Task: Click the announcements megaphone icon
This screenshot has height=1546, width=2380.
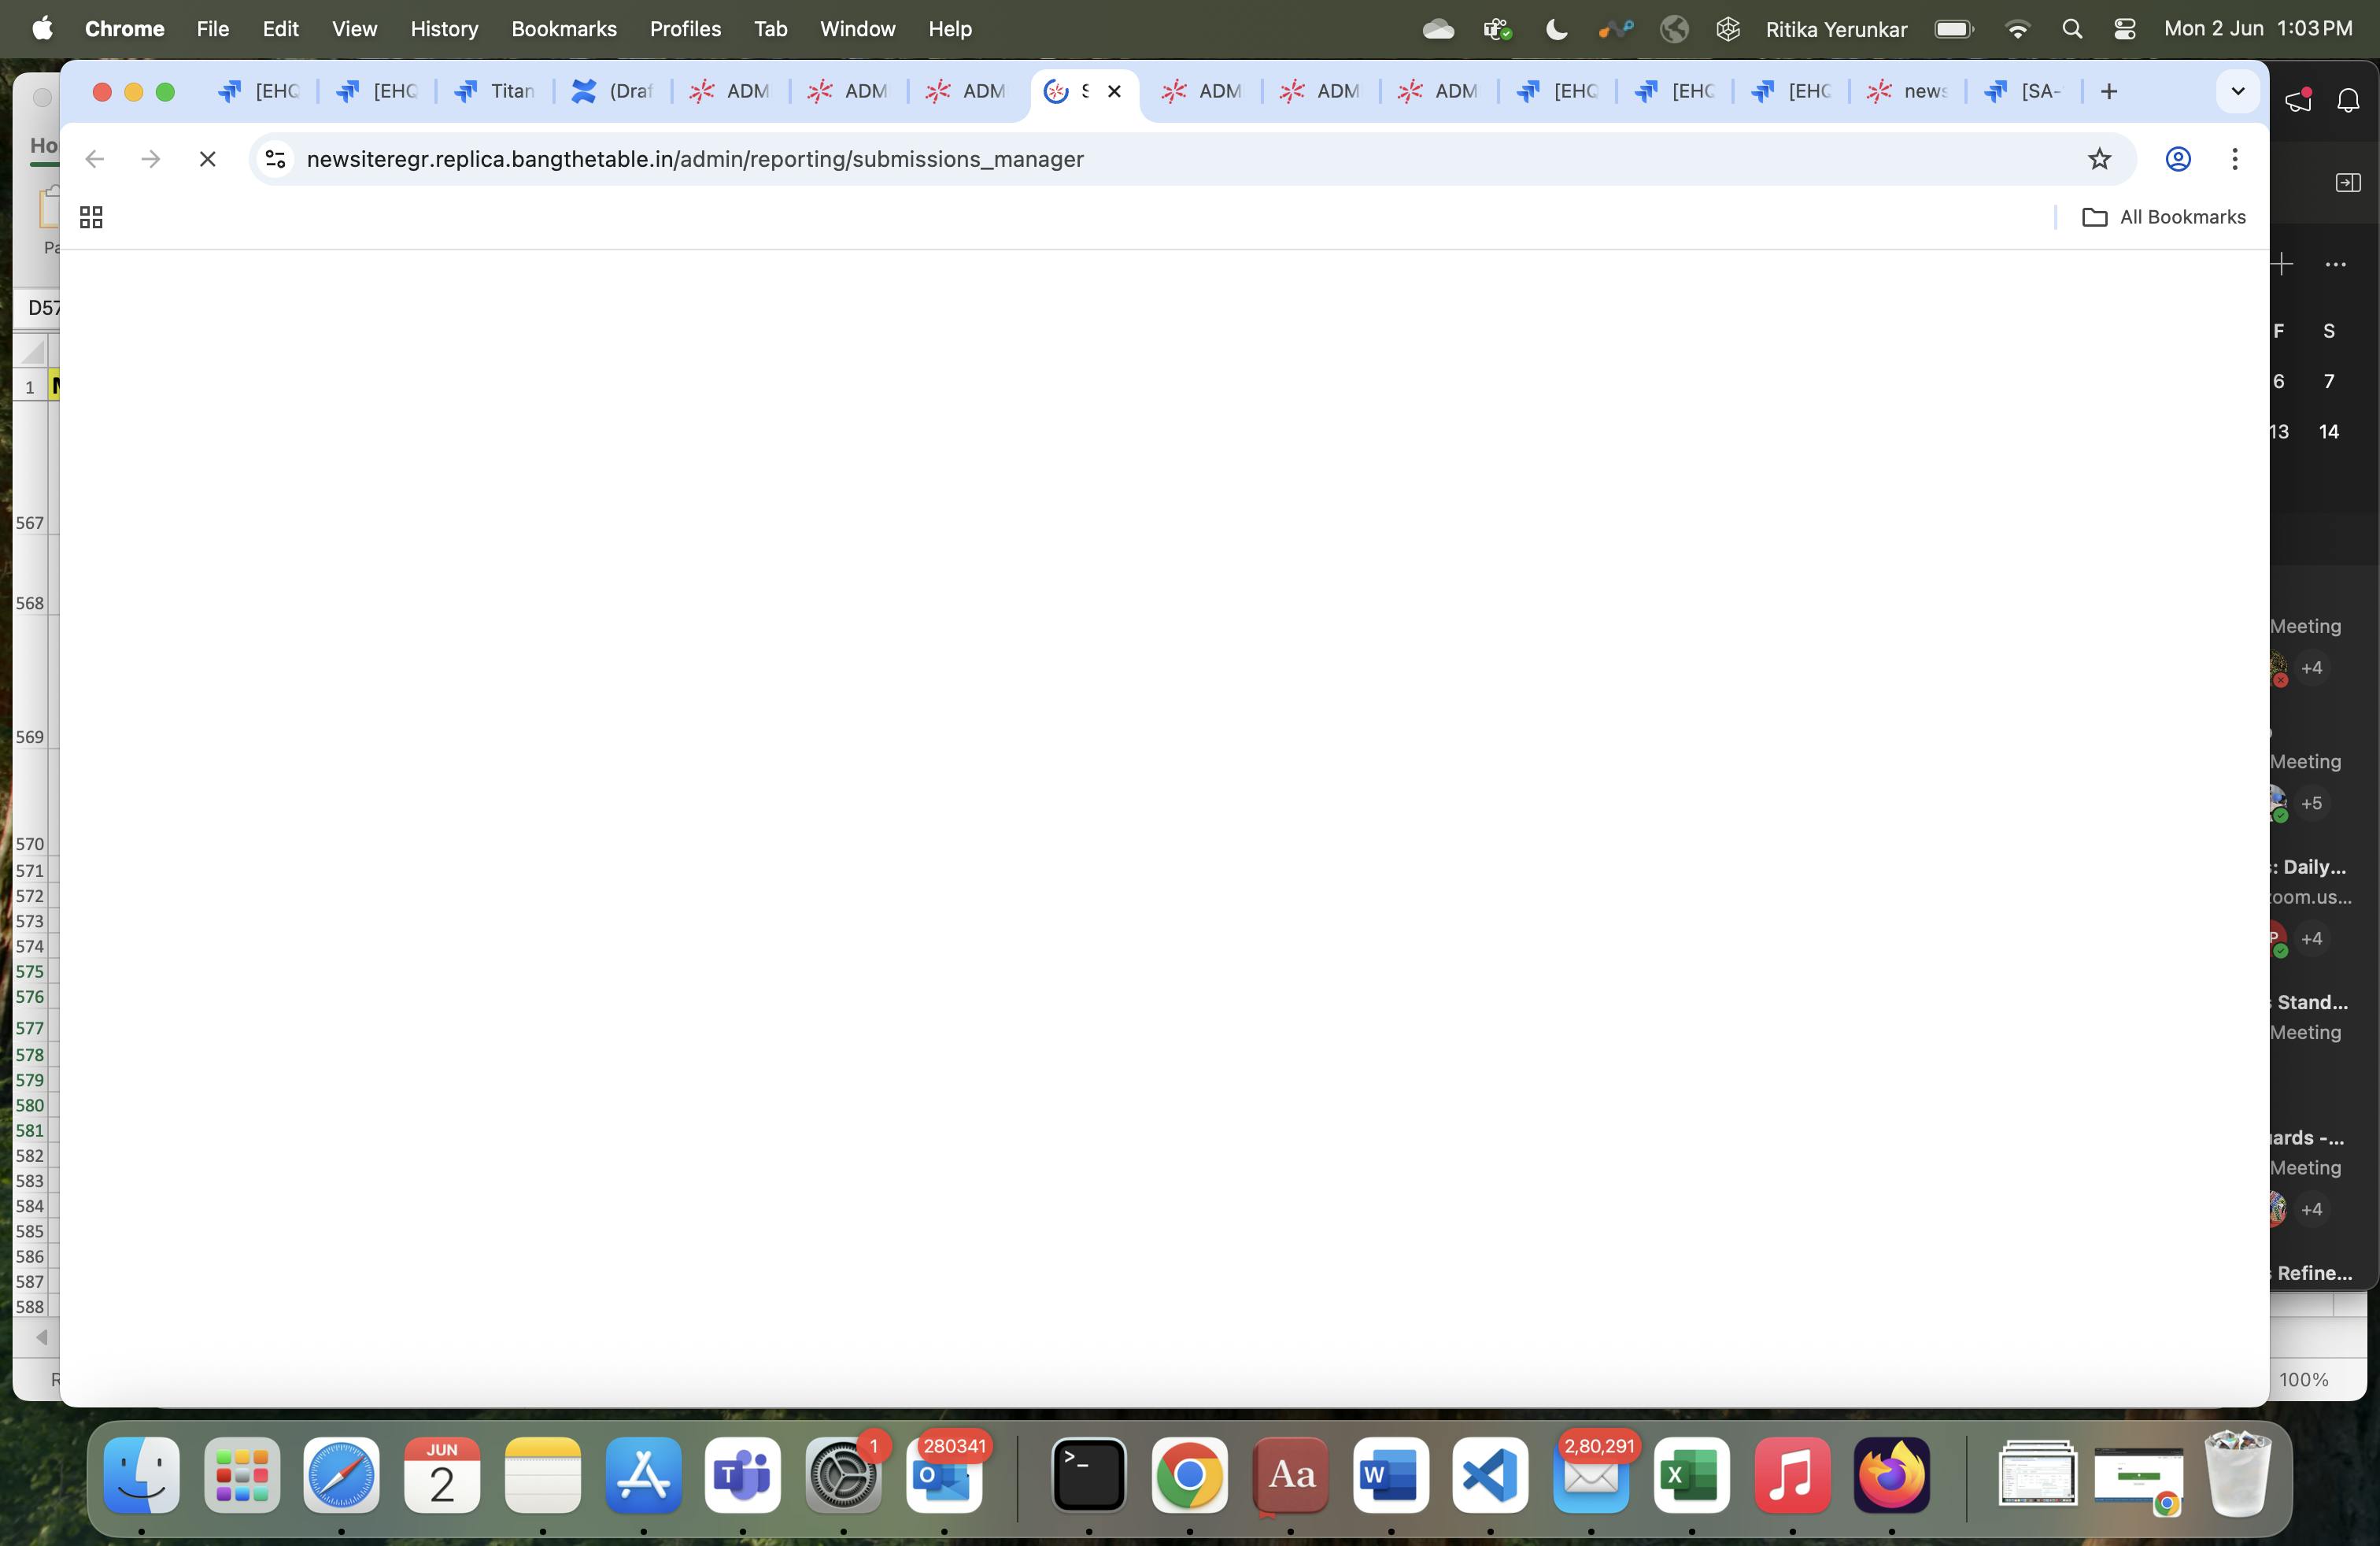Action: 2297,99
